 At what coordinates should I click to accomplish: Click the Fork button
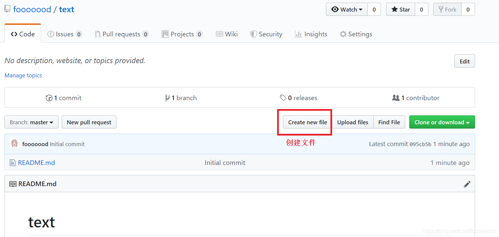pyautogui.click(x=447, y=9)
